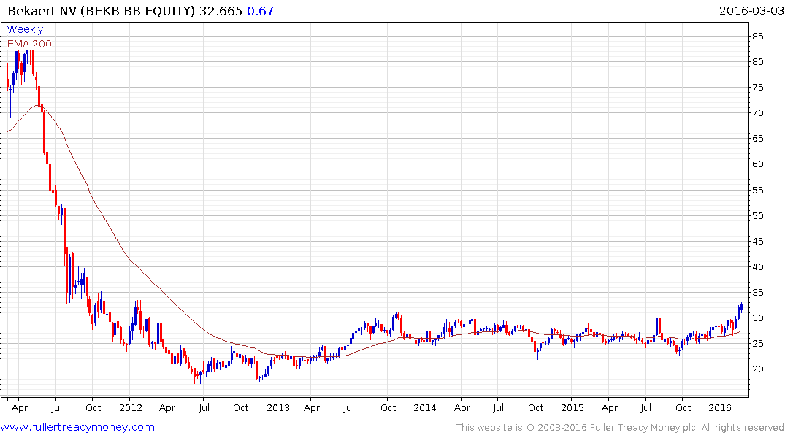Click the 85 price axis label
The image size is (785, 438).
(757, 36)
